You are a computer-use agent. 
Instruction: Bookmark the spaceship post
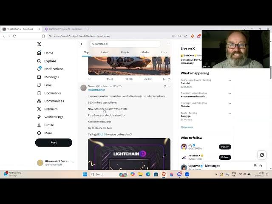pos(164,79)
